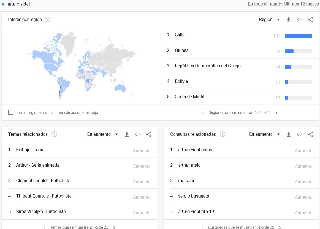
Task: Open the Región dropdown
Action: [269, 20]
